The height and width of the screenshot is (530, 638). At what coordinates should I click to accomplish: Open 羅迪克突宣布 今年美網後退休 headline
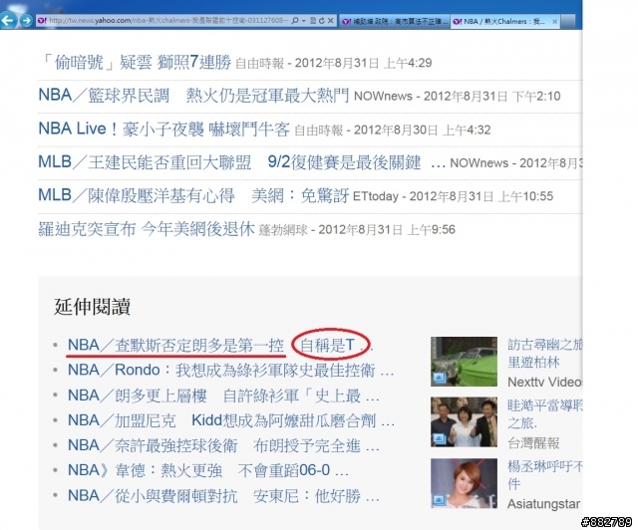(147, 229)
